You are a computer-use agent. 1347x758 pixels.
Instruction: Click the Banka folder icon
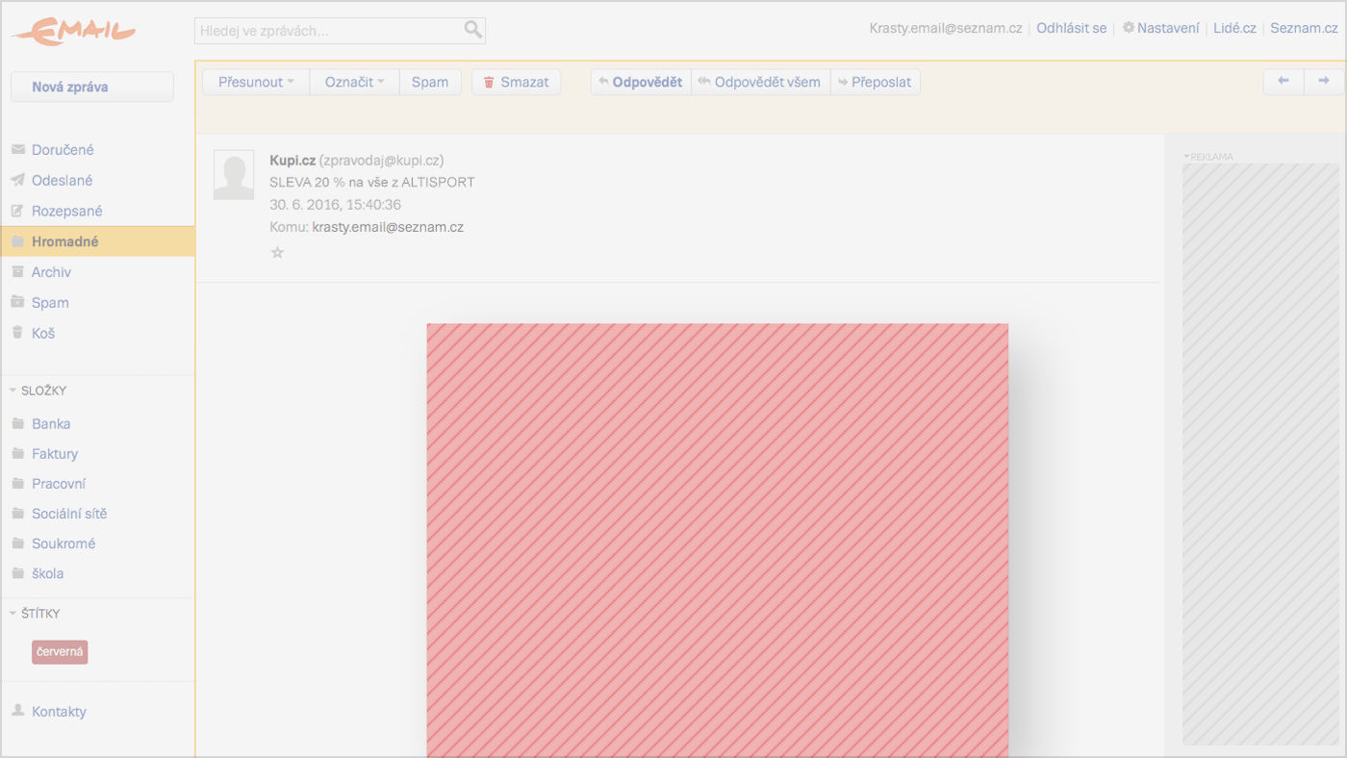coord(17,423)
